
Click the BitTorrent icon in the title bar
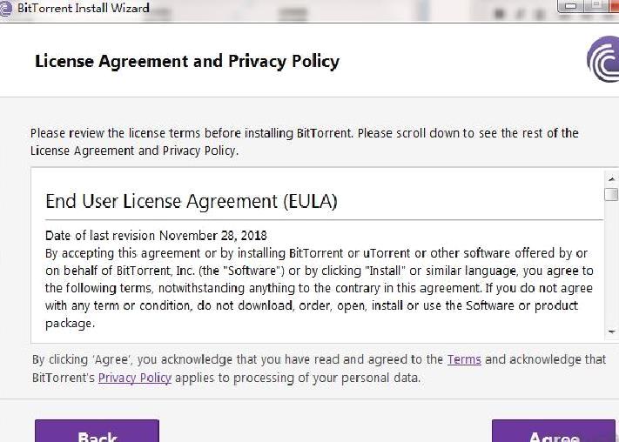click(x=5, y=9)
